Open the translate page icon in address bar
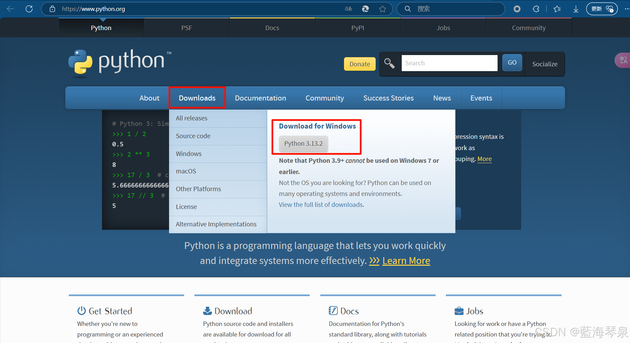The height and width of the screenshot is (343, 630). [x=348, y=9]
